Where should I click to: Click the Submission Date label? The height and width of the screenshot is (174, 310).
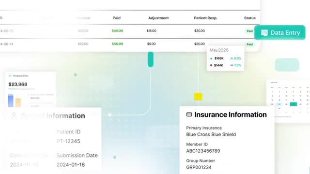click(77, 155)
